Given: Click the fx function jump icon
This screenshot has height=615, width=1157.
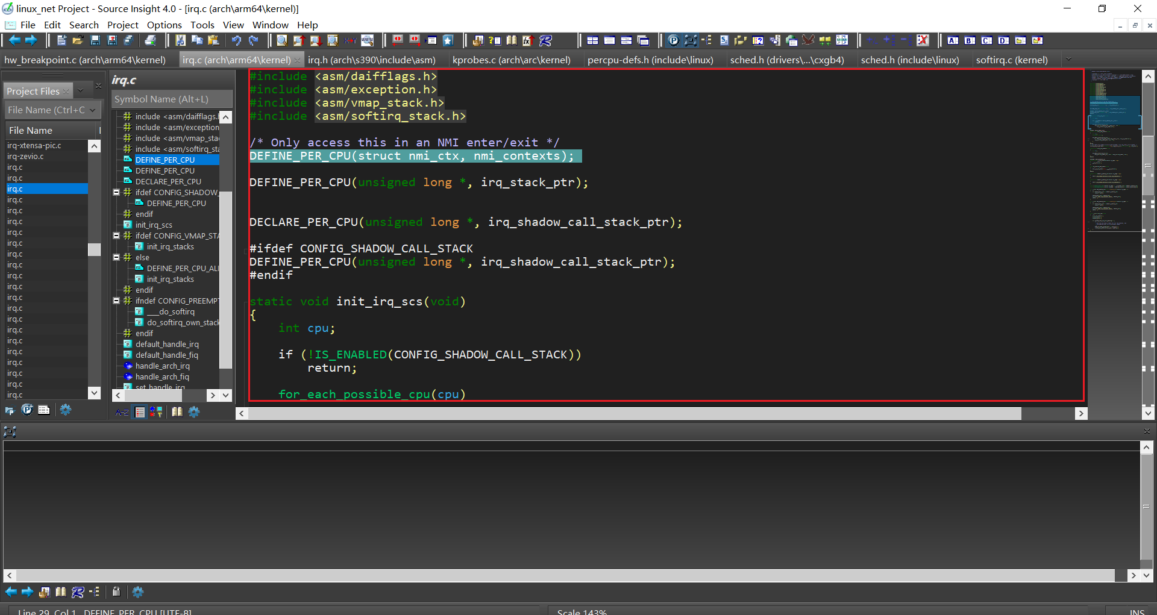Looking at the screenshot, I should click(x=528, y=40).
